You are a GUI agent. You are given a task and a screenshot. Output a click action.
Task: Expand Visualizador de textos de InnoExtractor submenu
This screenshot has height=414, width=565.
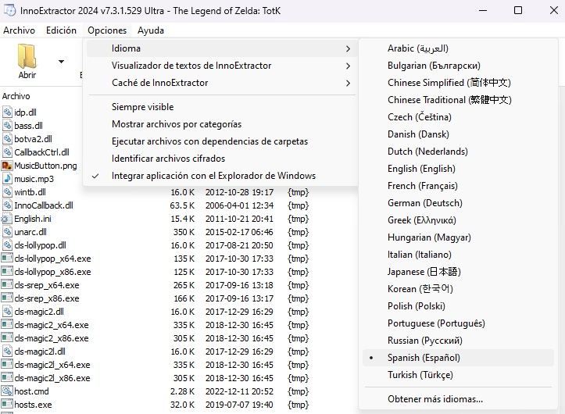tap(222, 66)
